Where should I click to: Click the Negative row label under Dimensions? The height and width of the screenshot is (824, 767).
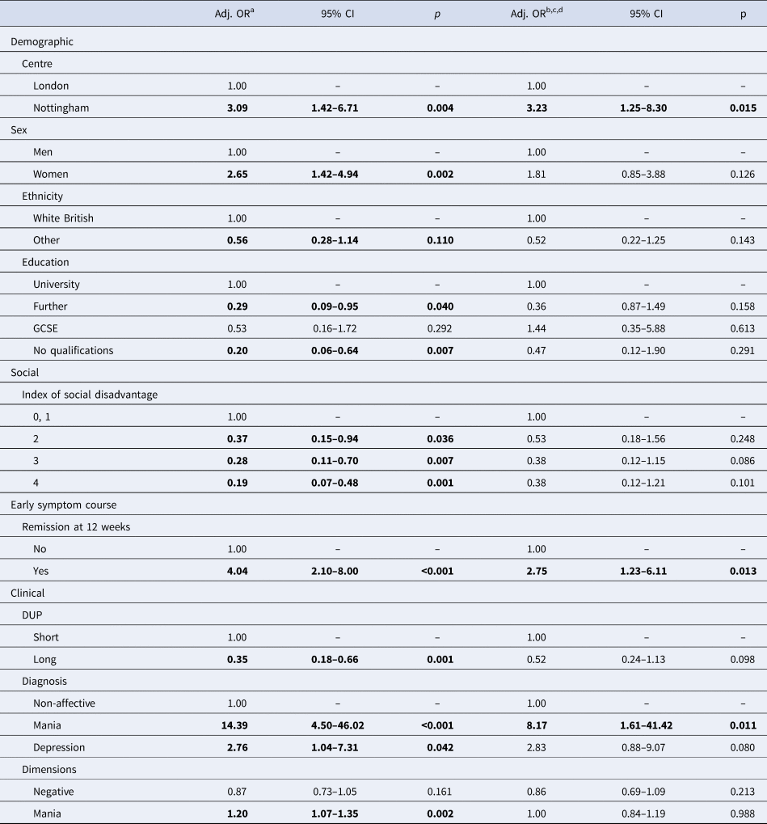coord(53,791)
